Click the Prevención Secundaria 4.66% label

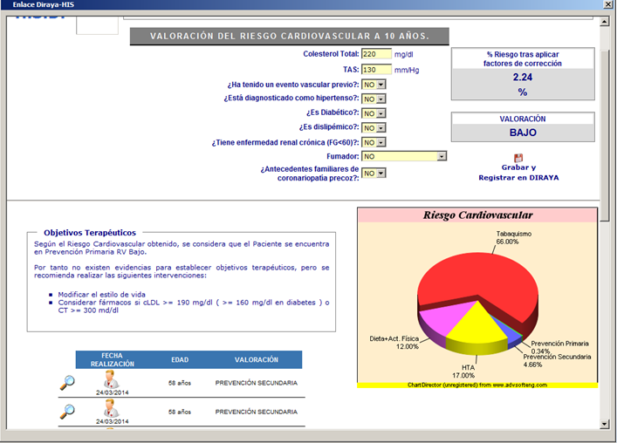tap(557, 360)
